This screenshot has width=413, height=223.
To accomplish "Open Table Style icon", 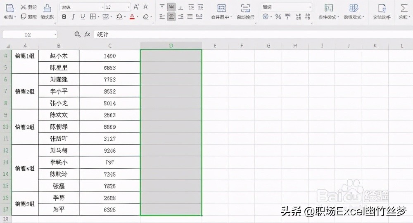I will 354,8.
